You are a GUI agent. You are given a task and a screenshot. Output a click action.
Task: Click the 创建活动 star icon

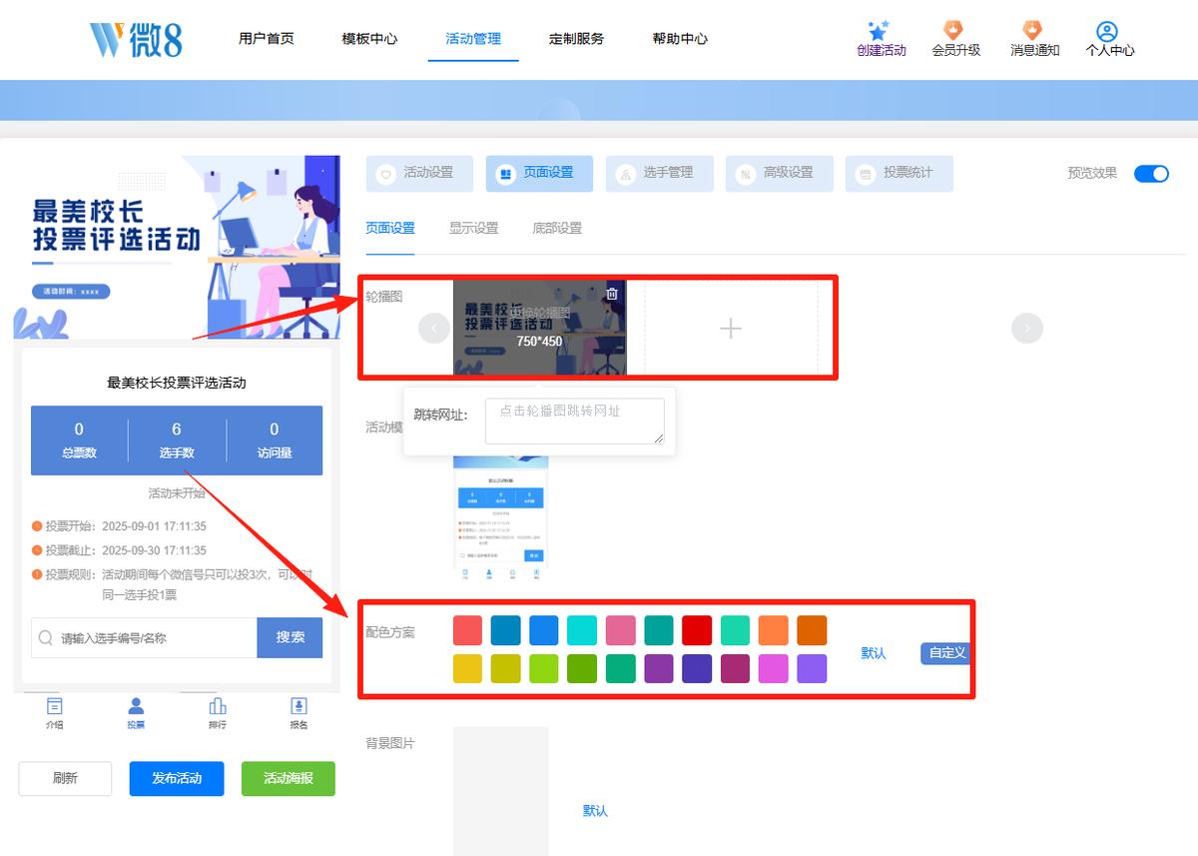click(x=879, y=31)
